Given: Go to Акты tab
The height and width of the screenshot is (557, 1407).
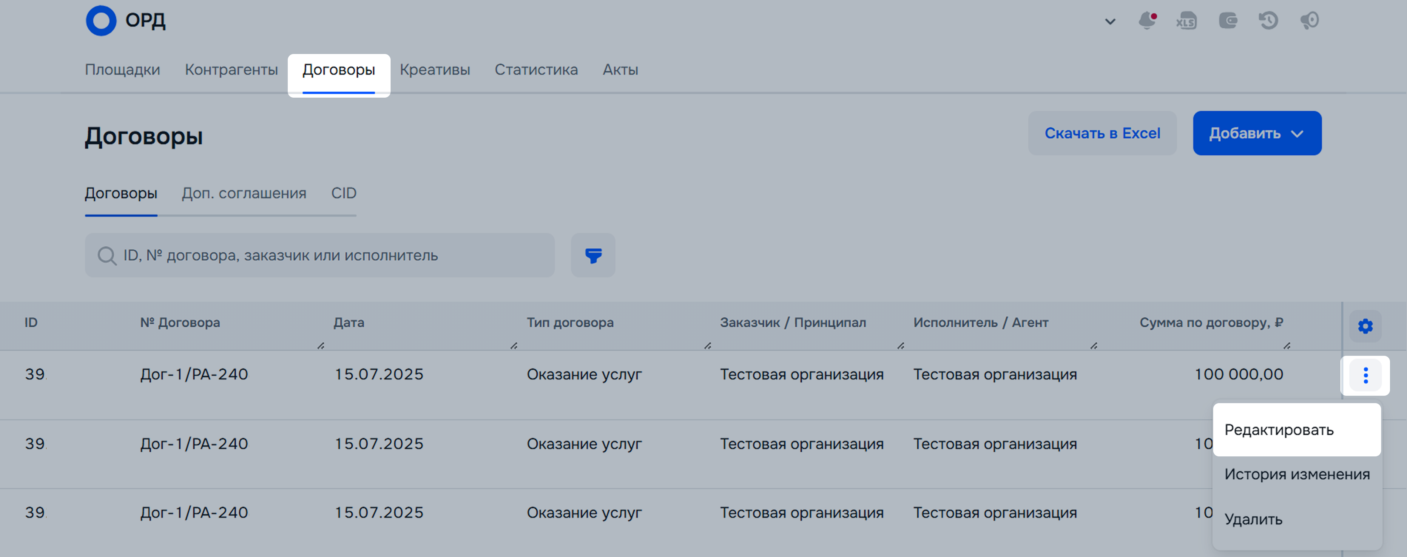Looking at the screenshot, I should pos(621,70).
